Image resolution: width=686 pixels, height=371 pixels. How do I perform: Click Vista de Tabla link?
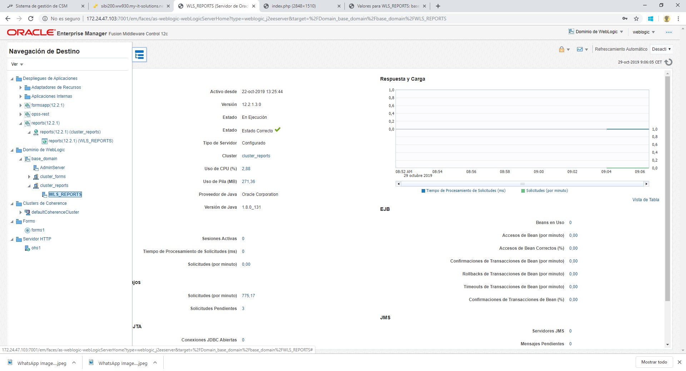[645, 200]
